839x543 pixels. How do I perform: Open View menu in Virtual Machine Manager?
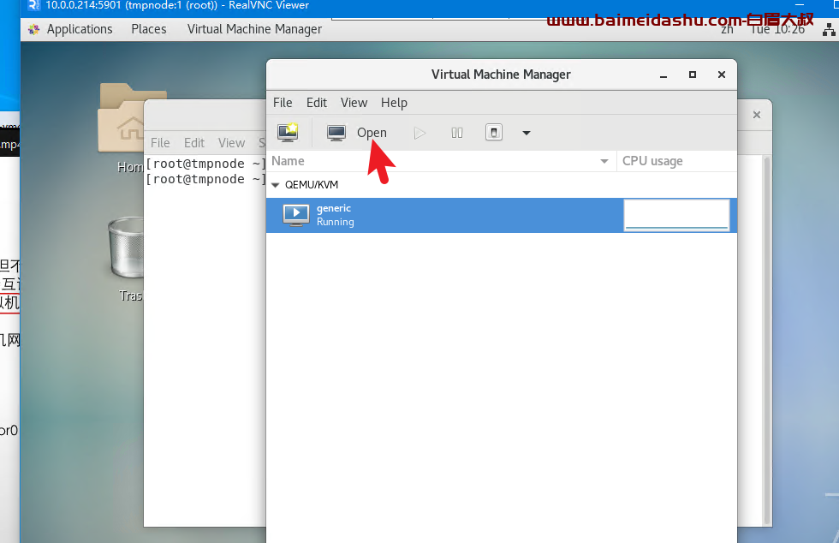click(354, 102)
